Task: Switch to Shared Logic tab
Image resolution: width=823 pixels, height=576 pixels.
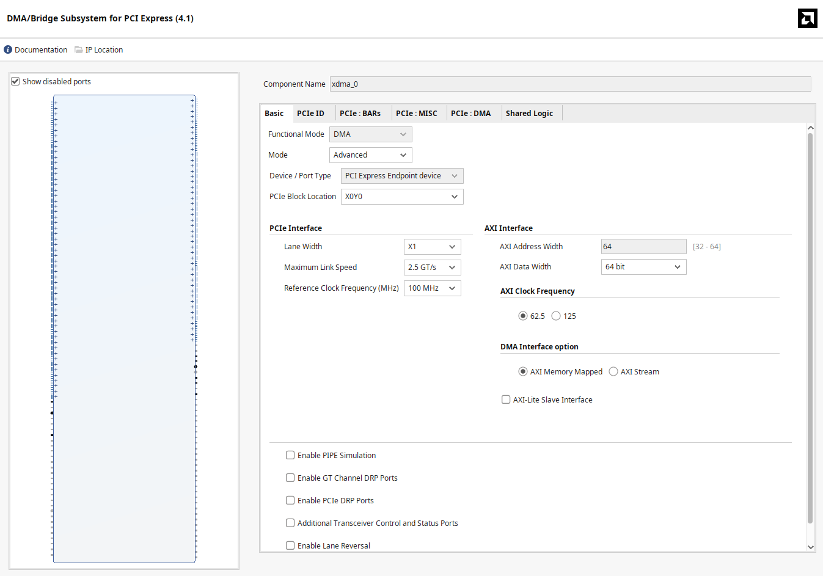Action: pos(530,114)
